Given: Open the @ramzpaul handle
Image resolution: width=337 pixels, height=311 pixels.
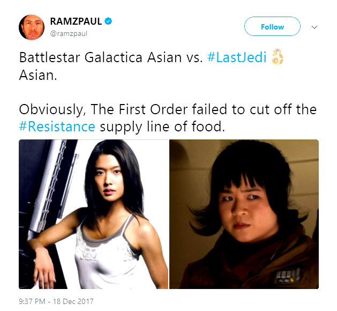Looking at the screenshot, I should coord(69,34).
